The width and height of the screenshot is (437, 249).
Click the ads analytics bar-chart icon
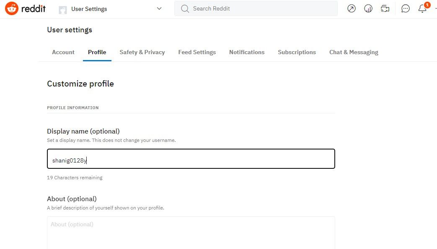[368, 8]
